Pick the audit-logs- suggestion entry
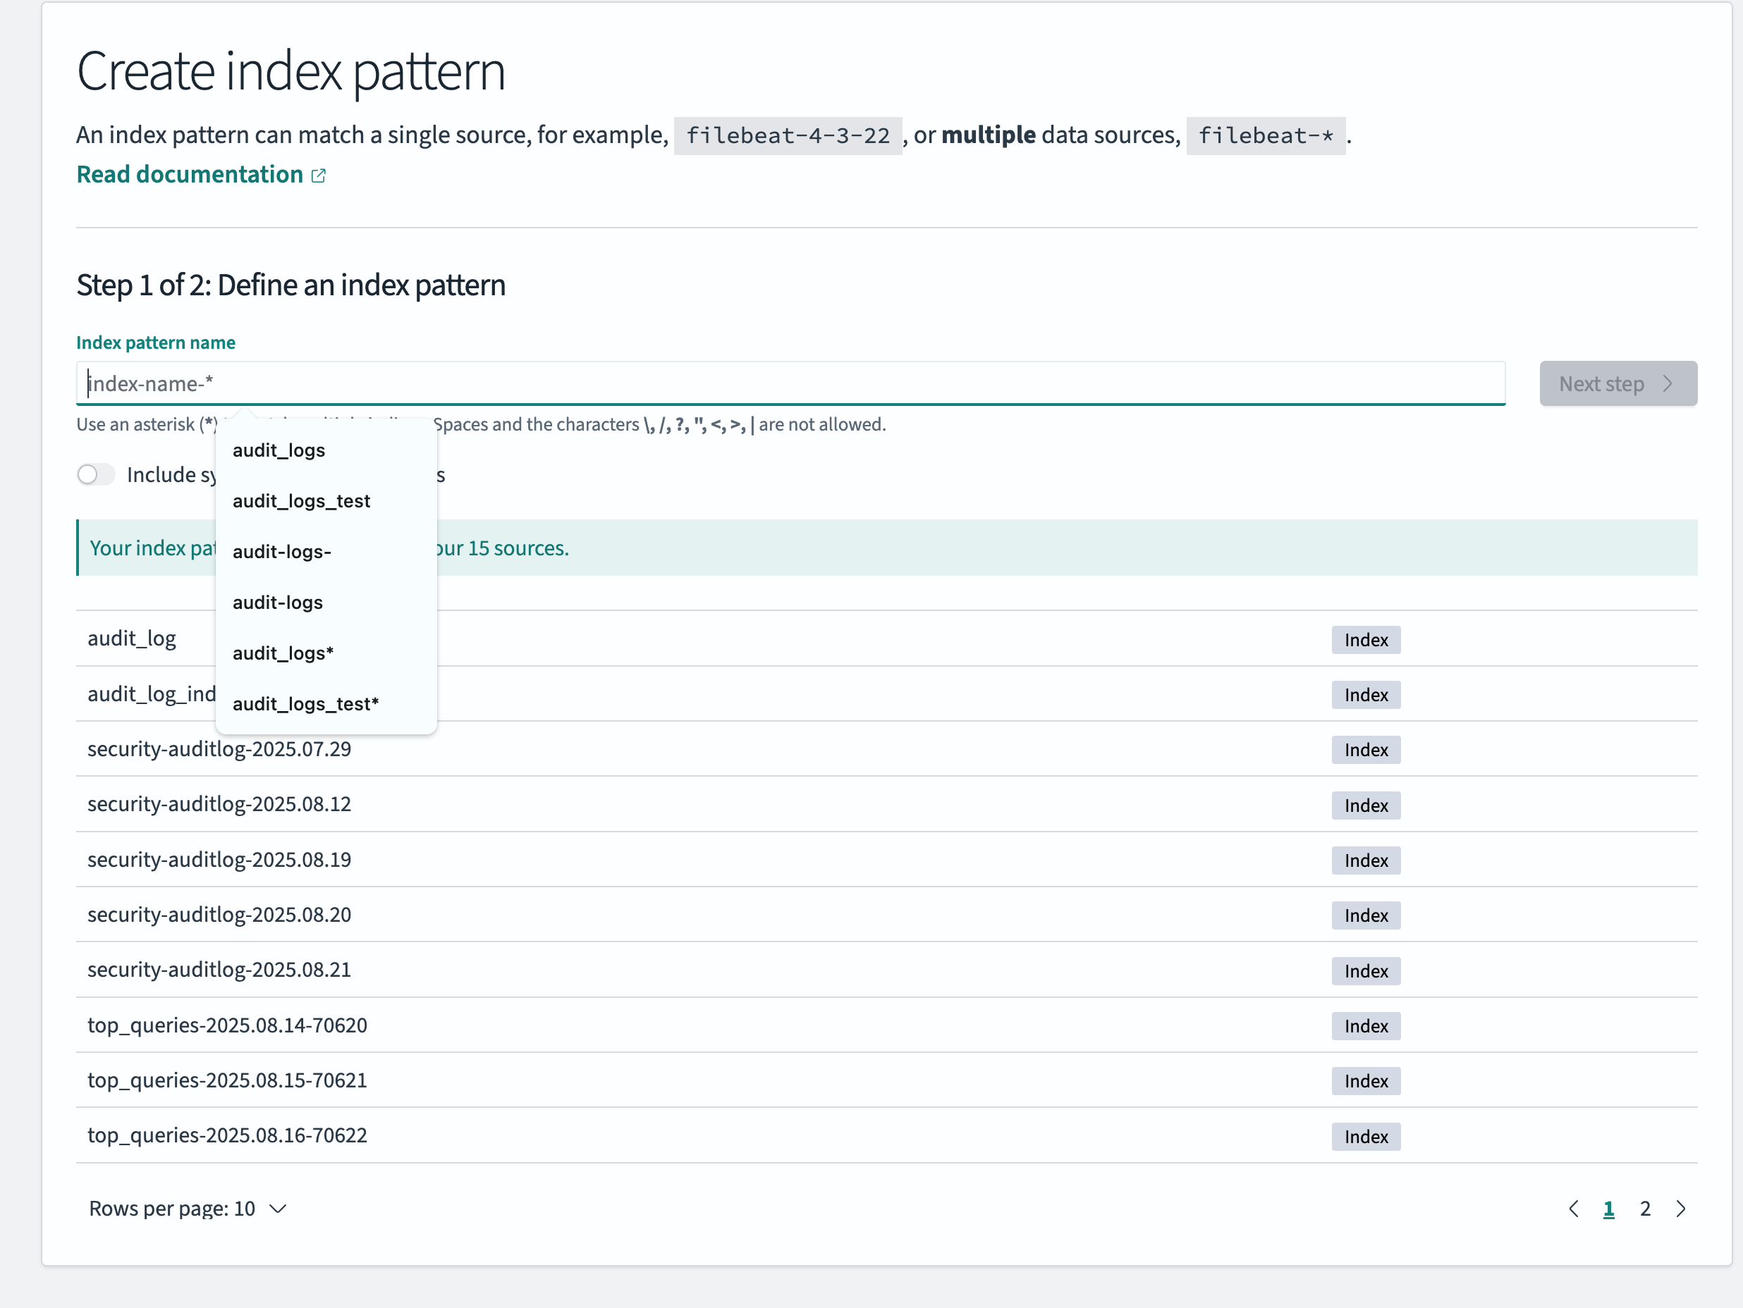The width and height of the screenshot is (1743, 1308). pos(281,551)
